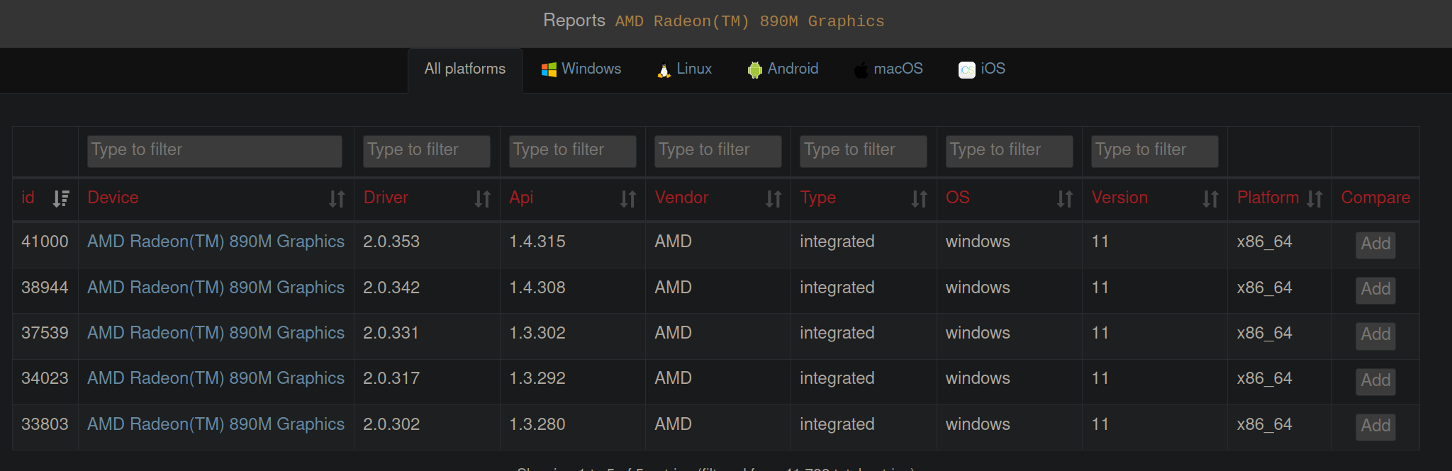Click report id 34023

pyautogui.click(x=45, y=378)
